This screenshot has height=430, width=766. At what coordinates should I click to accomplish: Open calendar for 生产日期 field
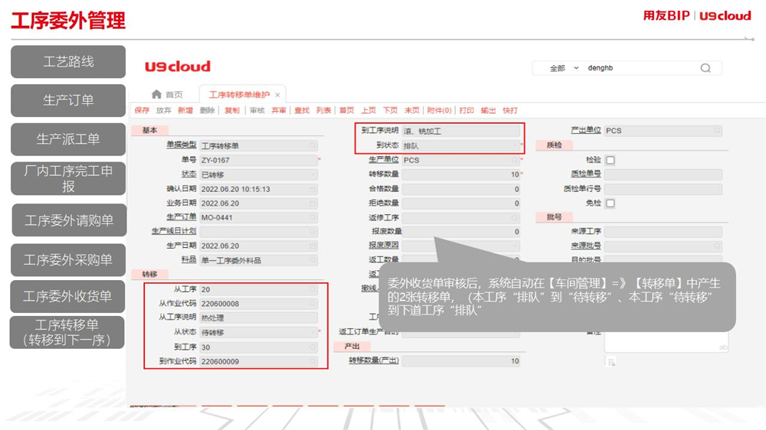(313, 246)
